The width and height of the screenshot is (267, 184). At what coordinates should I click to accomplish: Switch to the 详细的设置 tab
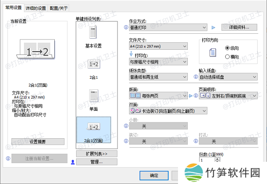click(36, 8)
